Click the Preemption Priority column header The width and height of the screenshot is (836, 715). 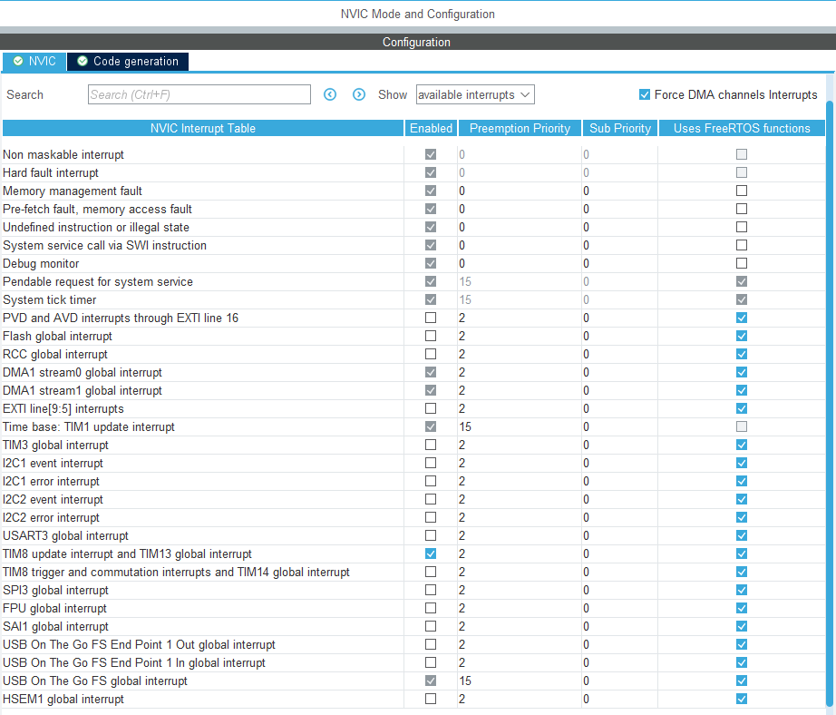click(520, 128)
